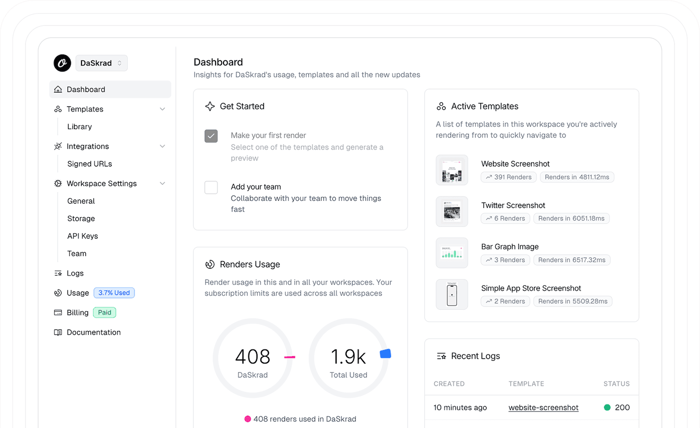Click the Paid billing badge
700x428 pixels.
click(x=104, y=312)
